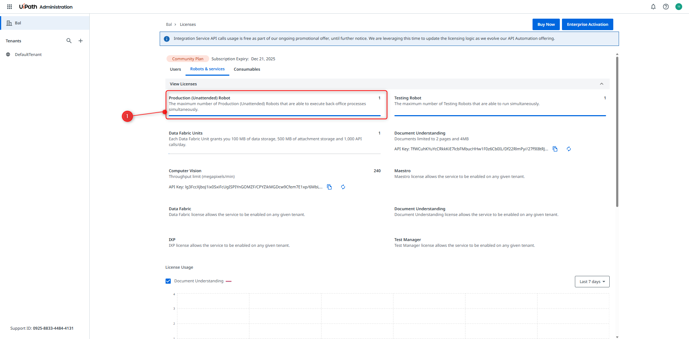
Task: Switch to the Users tab
Action: pyautogui.click(x=175, y=69)
